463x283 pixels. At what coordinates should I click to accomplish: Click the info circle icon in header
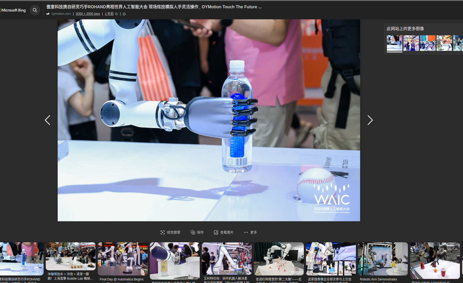point(124,14)
